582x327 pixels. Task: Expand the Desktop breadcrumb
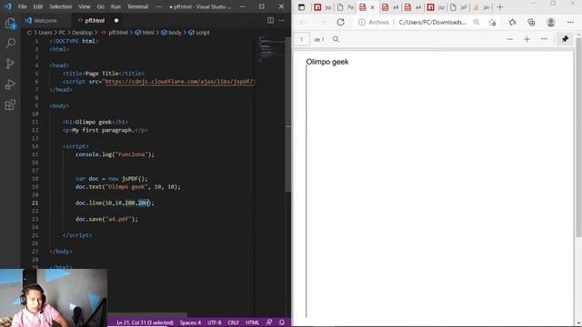point(83,33)
